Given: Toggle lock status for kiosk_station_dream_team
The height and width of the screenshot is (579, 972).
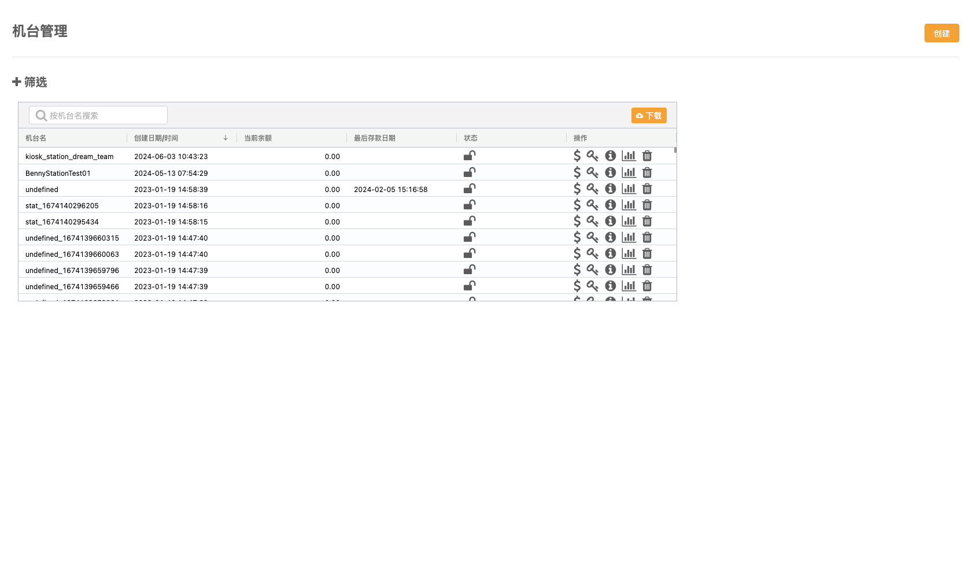Looking at the screenshot, I should pyautogui.click(x=470, y=156).
